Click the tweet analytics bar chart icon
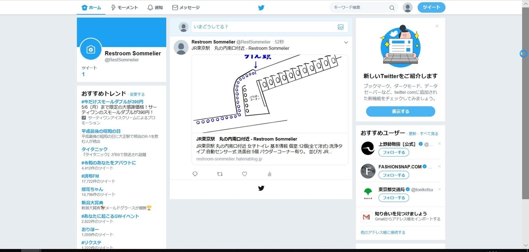Image resolution: width=529 pixels, height=252 pixels. point(269,174)
